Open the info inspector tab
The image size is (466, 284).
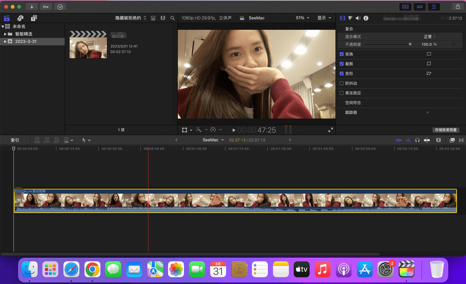(x=366, y=18)
